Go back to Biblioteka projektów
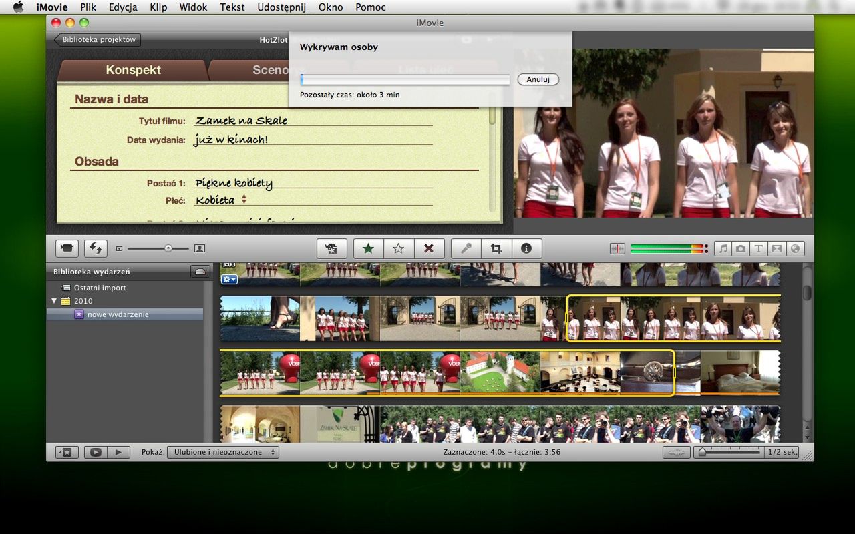Screen dimensions: 855x534 point(98,39)
